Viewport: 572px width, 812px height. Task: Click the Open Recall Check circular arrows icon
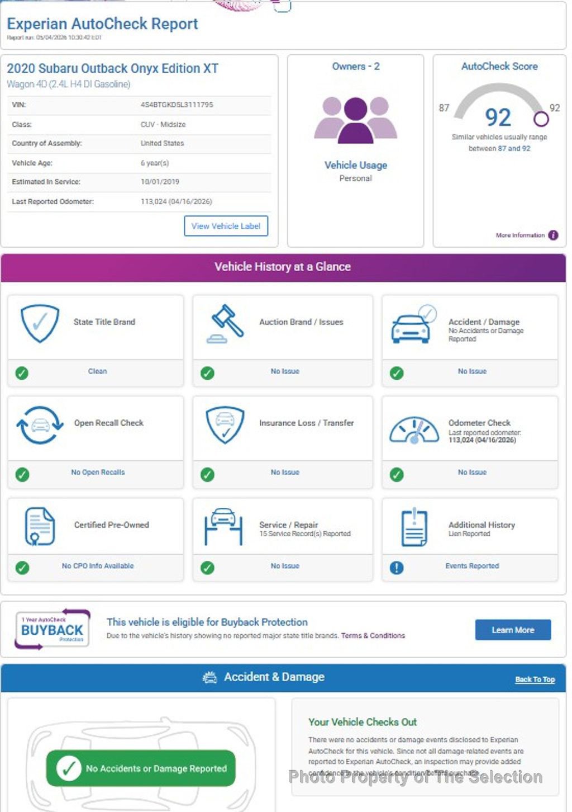(40, 426)
